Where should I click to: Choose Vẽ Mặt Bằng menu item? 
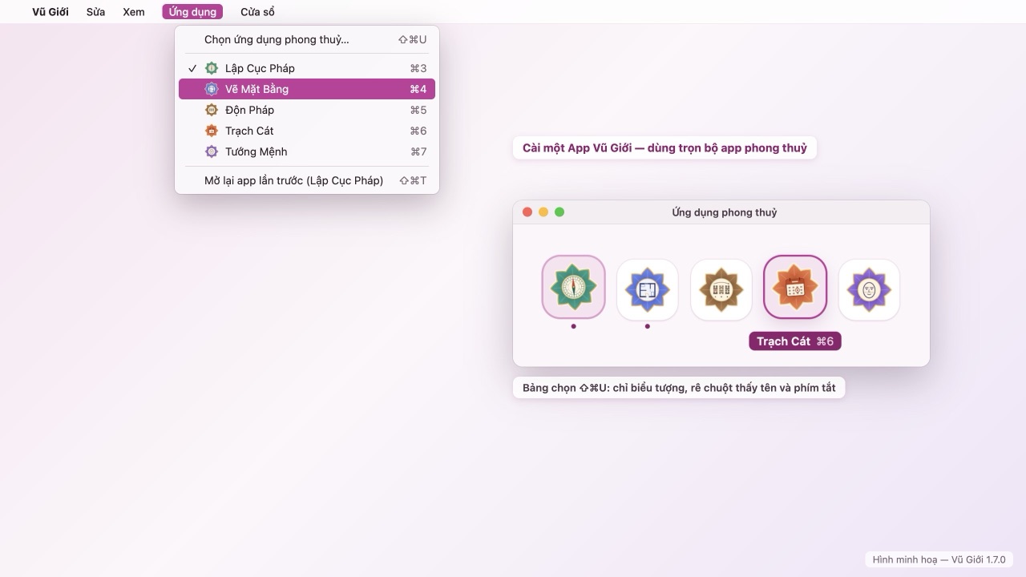307,89
